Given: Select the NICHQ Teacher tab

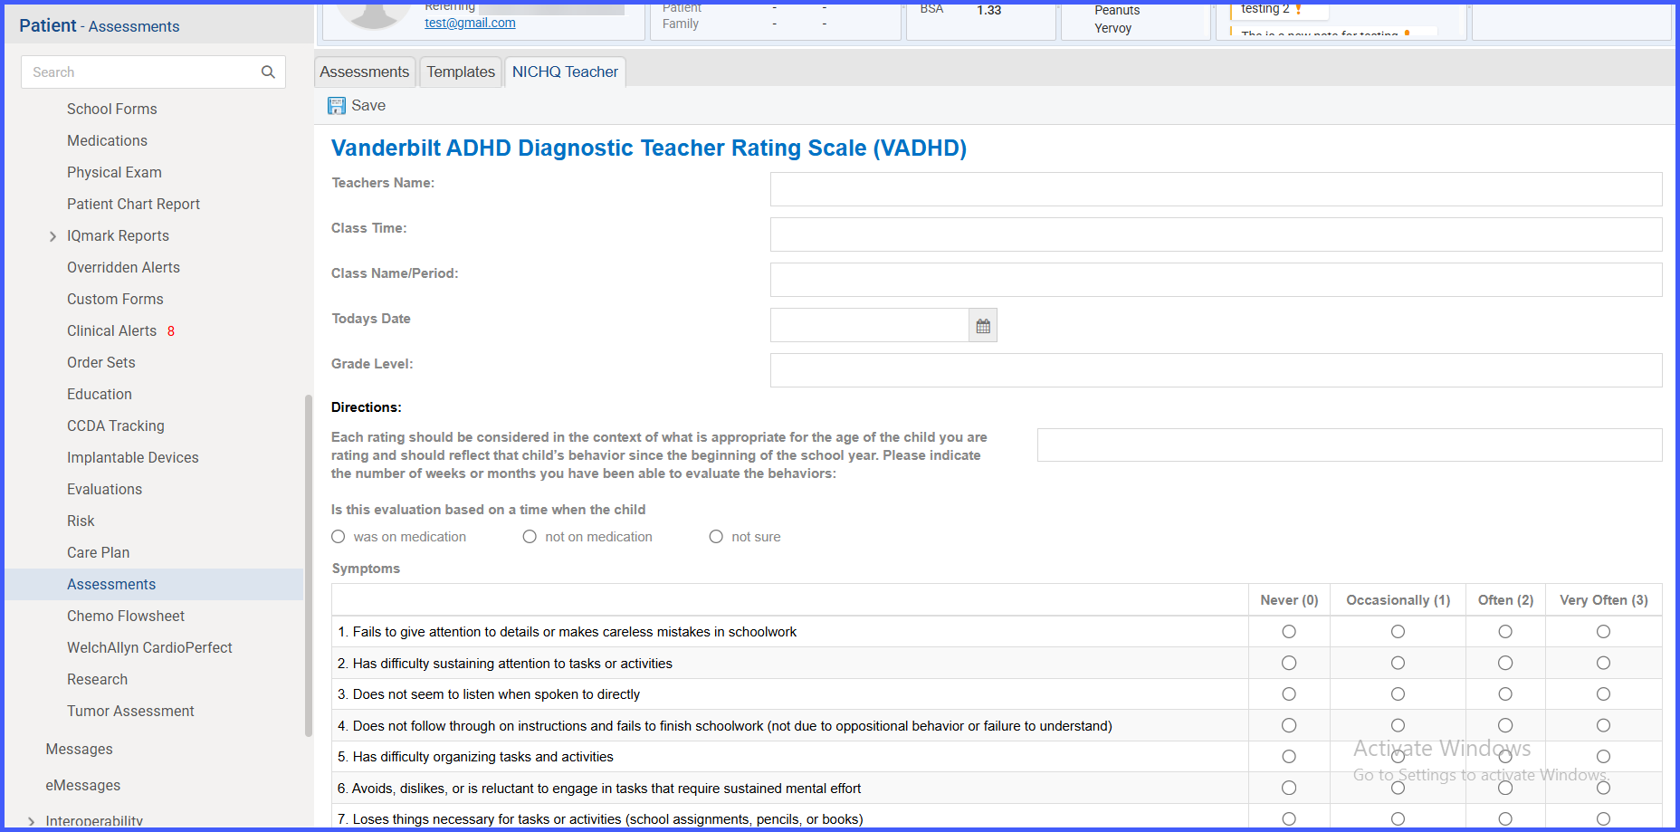Looking at the screenshot, I should 565,72.
